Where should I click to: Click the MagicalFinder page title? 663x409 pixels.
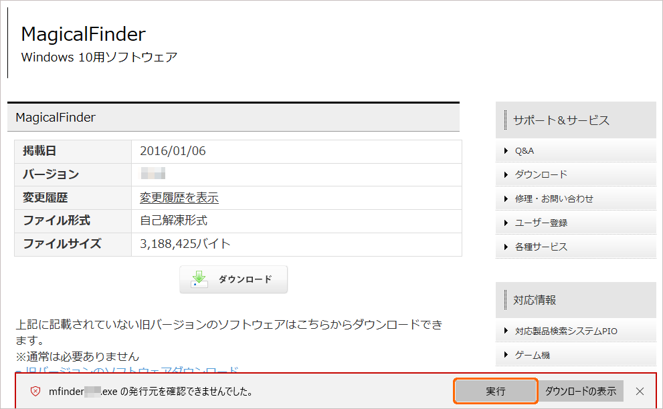(84, 34)
